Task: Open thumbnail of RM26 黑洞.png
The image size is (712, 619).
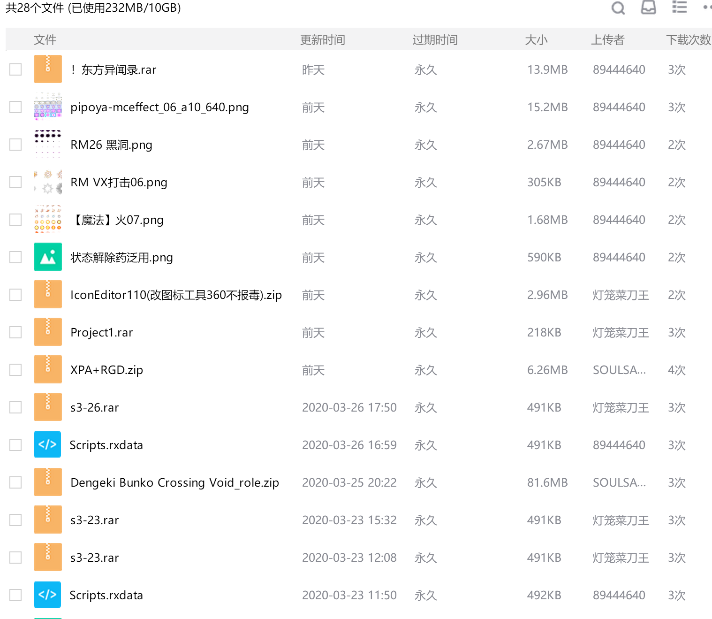Action: (x=48, y=144)
